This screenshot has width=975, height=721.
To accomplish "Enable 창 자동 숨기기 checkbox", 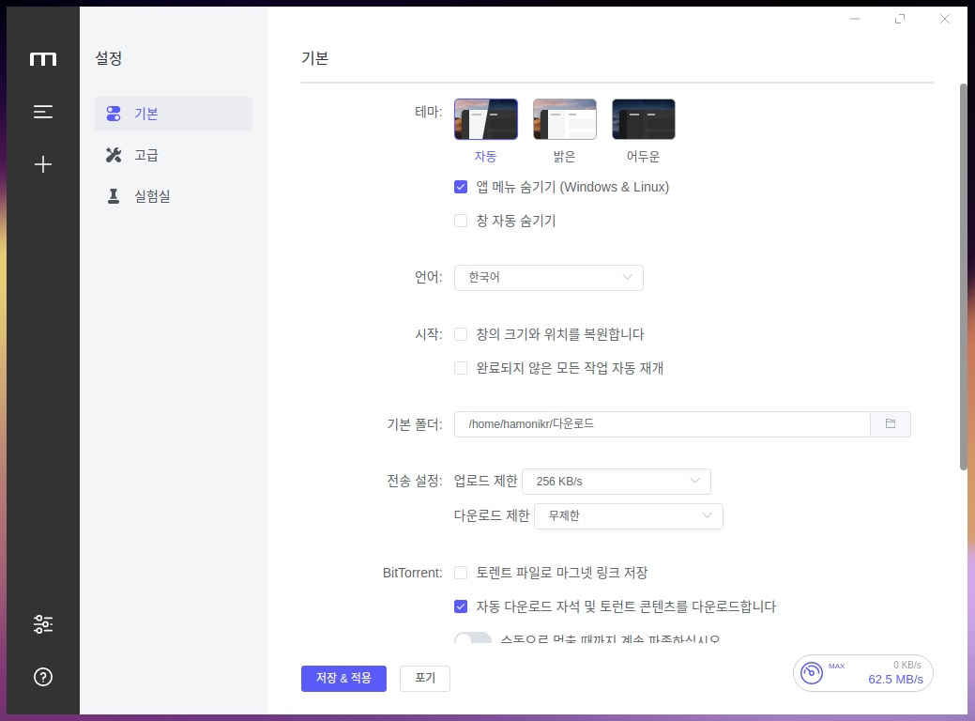I will (x=461, y=221).
